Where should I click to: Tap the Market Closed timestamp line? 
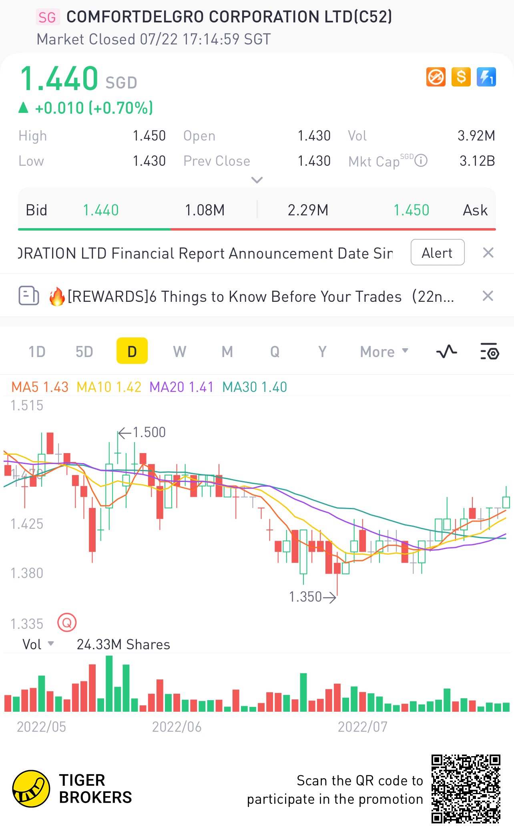pyautogui.click(x=154, y=39)
